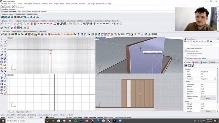This screenshot has height=123, width=219.
Task: Open the Named Views panel options gear
Action: pyautogui.click(x=218, y=39)
